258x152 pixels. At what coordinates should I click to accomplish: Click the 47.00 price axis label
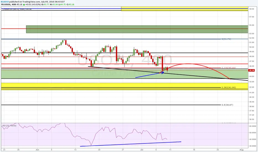coord(252,61)
